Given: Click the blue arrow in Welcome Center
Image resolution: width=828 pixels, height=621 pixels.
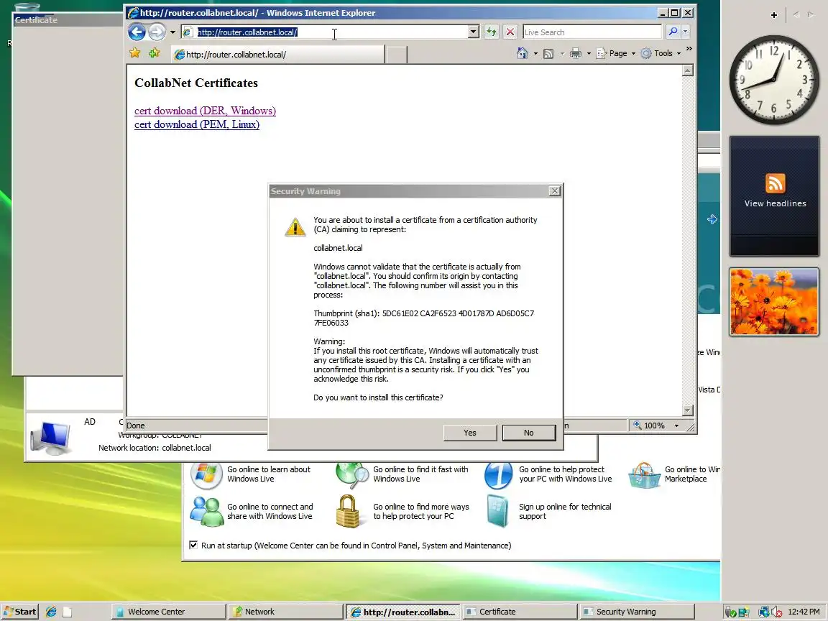Looking at the screenshot, I should click(x=712, y=219).
